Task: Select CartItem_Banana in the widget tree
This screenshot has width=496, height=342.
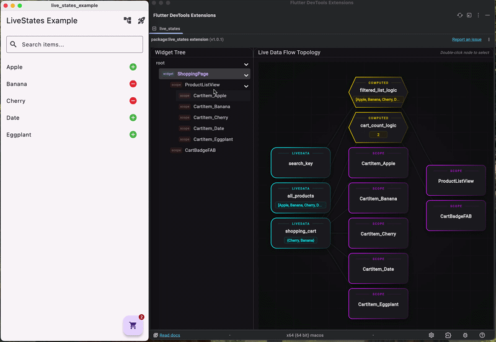Action: (x=211, y=107)
